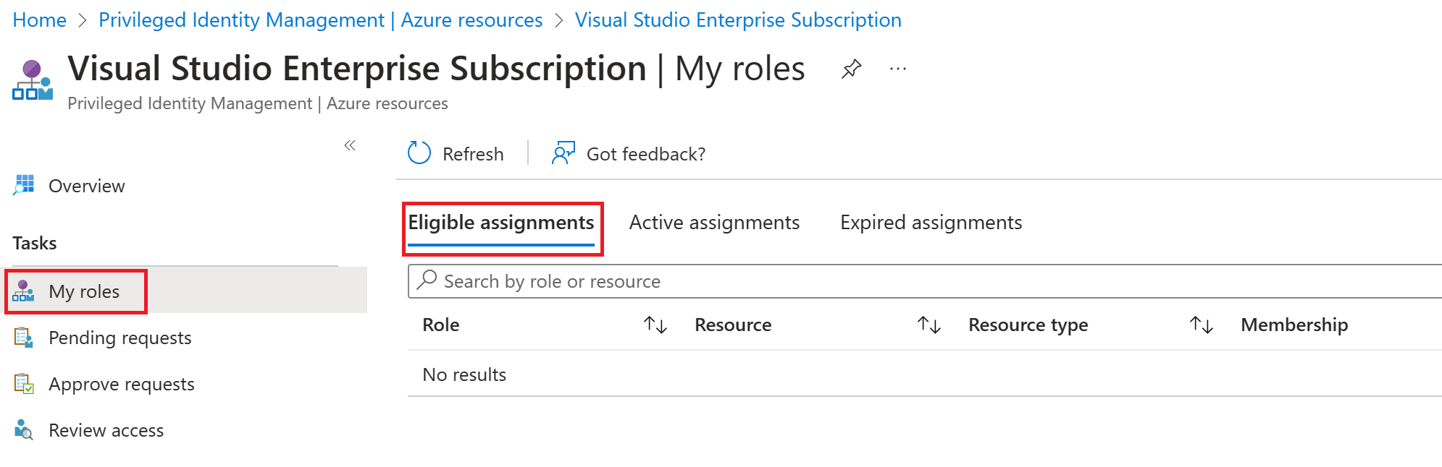1442x467 pixels.
Task: Open the more options ellipsis menu
Action: tap(897, 69)
